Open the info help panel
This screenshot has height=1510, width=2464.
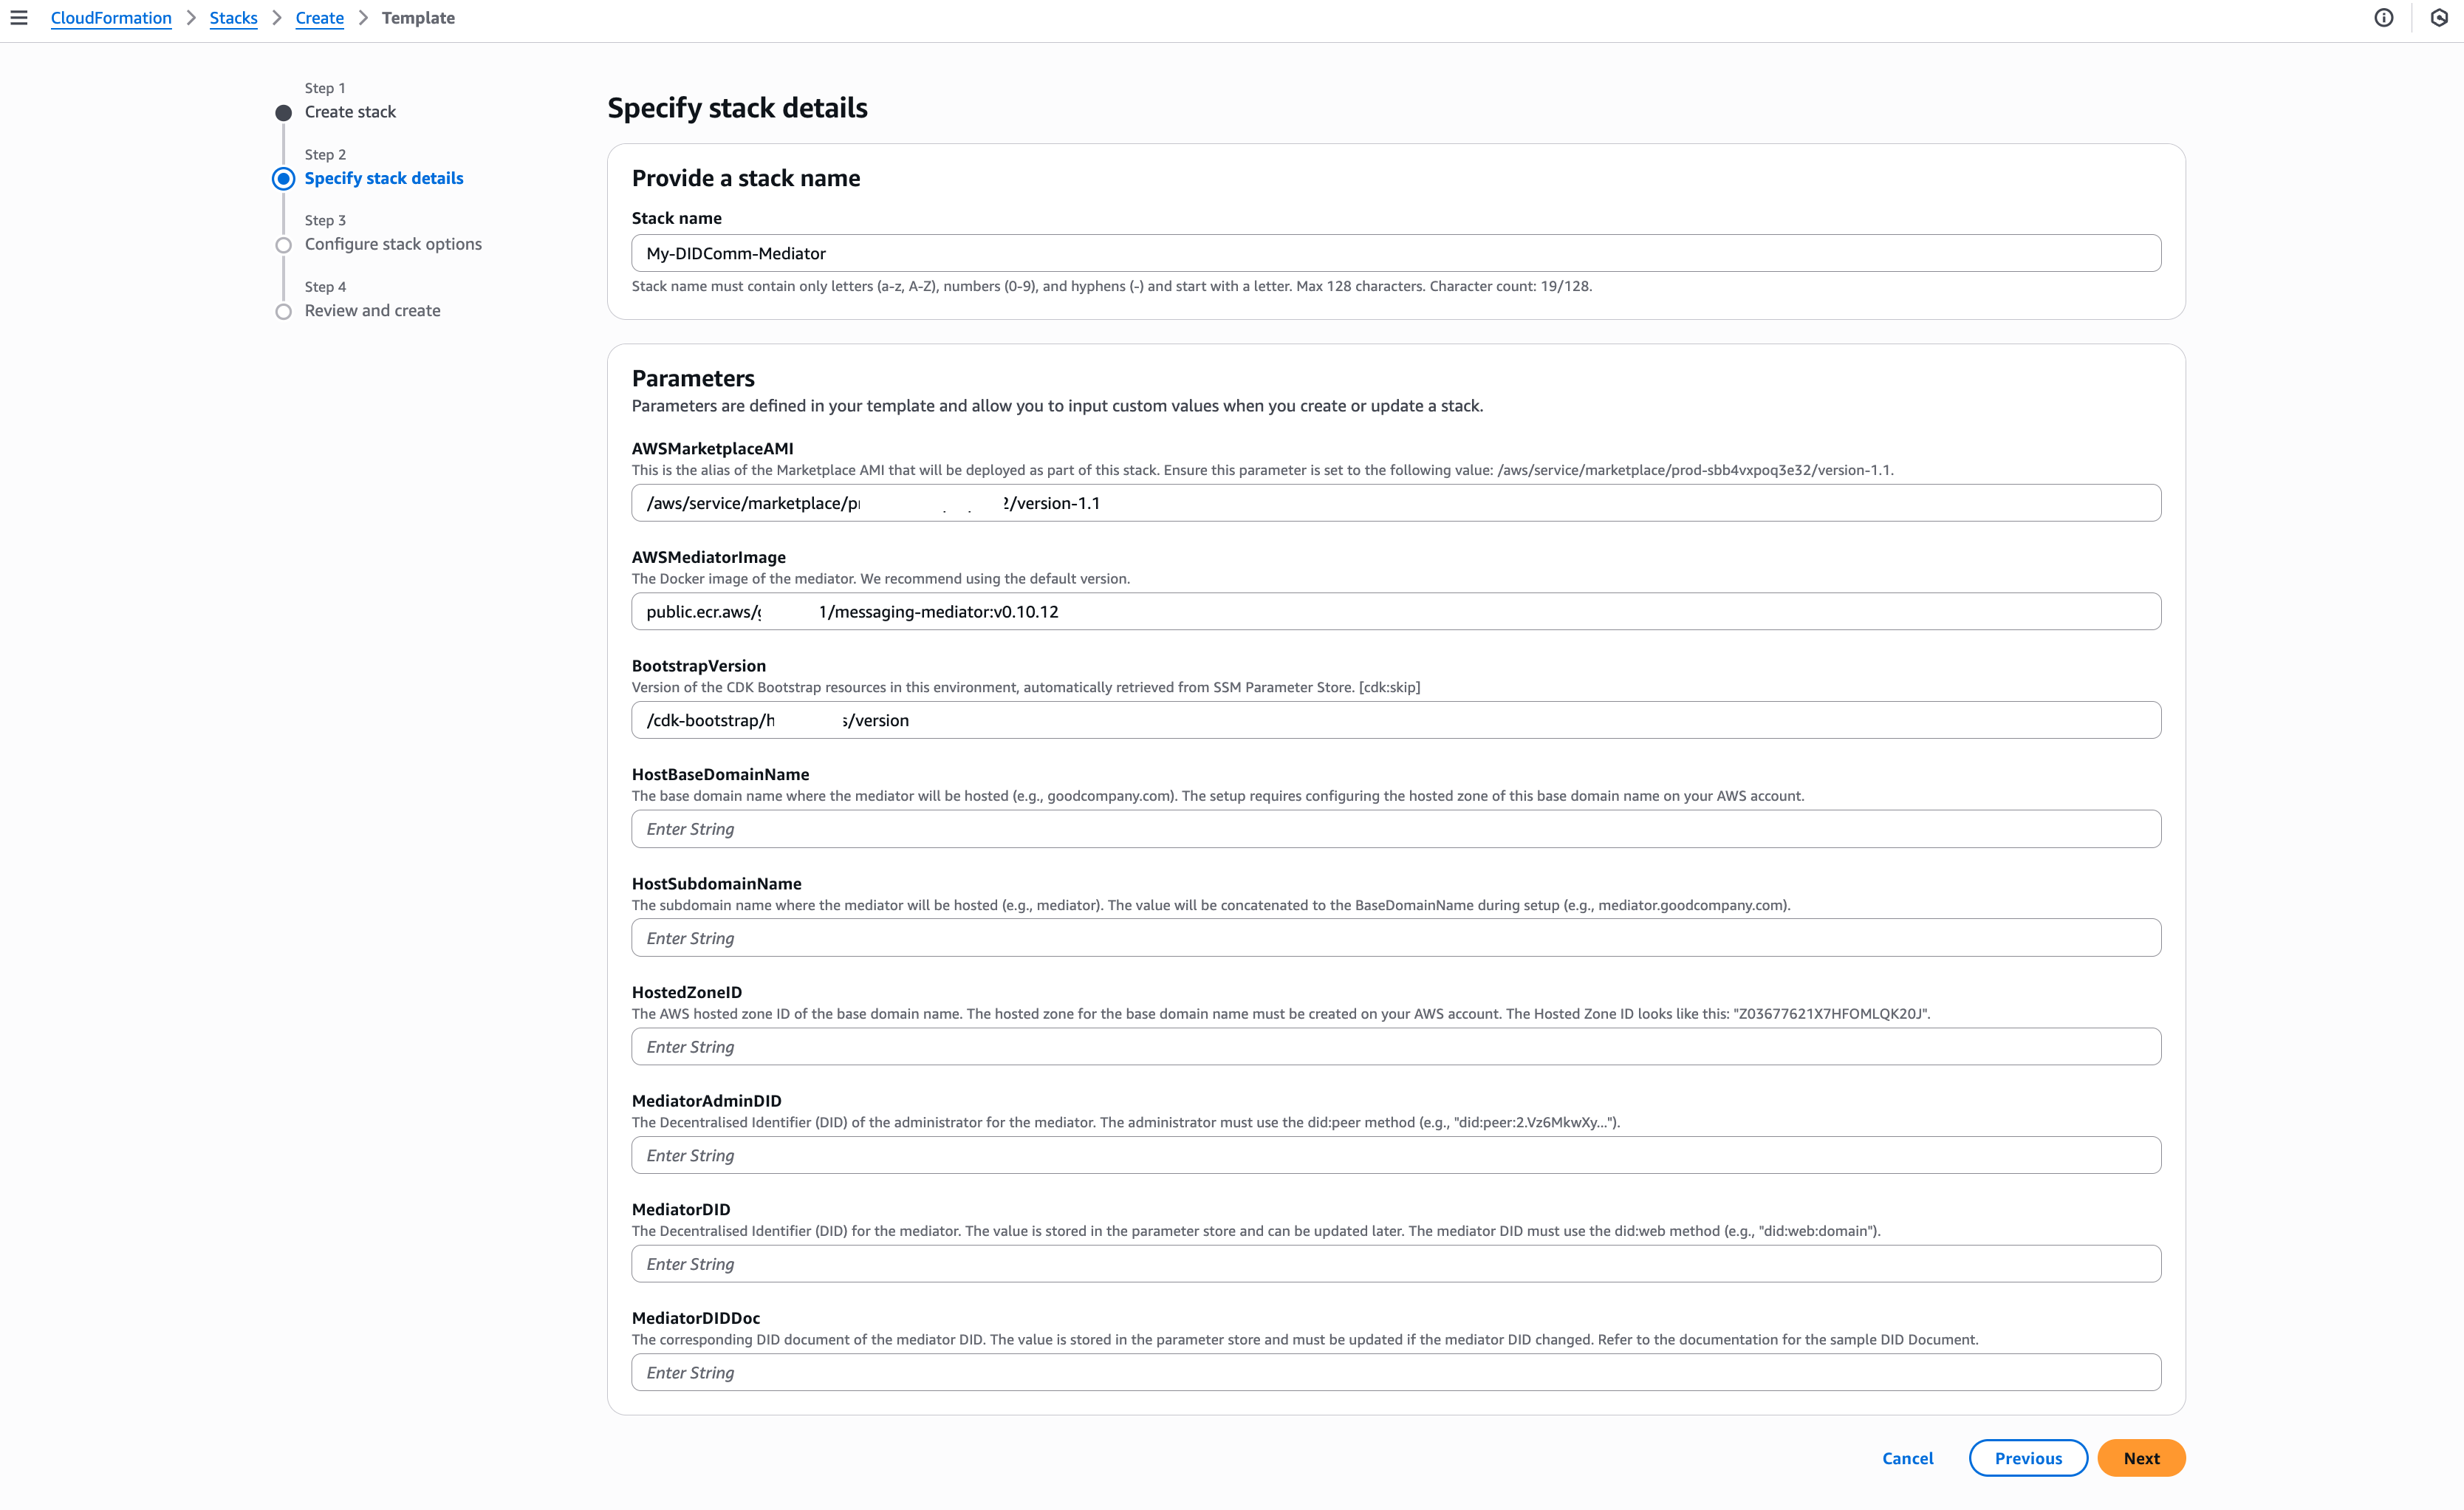point(2385,17)
